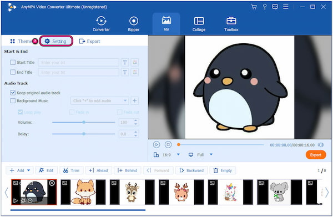Click the Start Title font style icon
Screen dimensions: 333x217
[x=125, y=62]
